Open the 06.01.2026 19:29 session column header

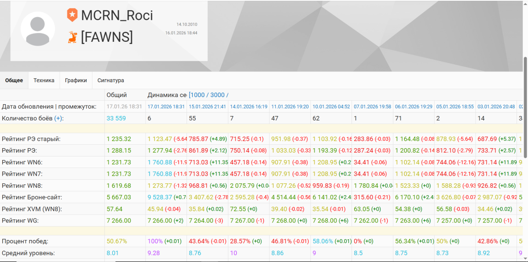click(x=414, y=107)
